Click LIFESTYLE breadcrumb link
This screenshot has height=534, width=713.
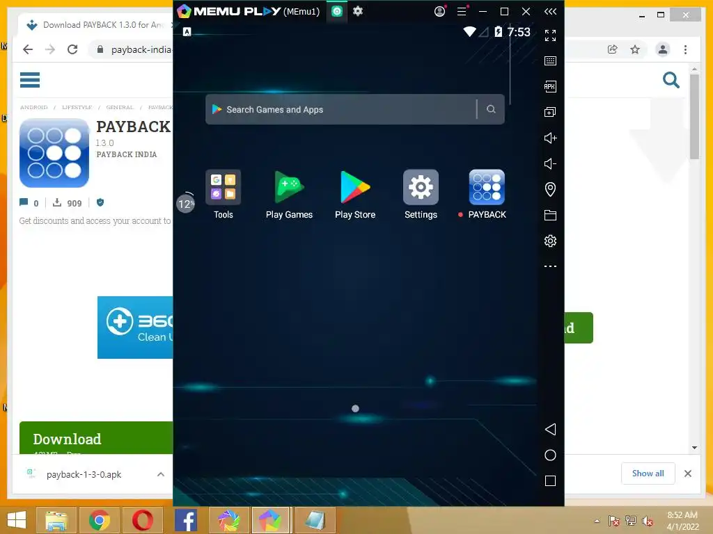(77, 108)
